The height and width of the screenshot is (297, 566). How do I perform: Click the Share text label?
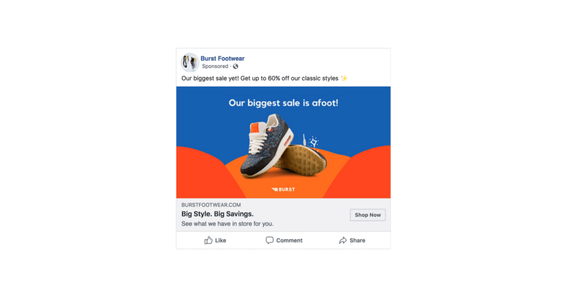(x=358, y=240)
